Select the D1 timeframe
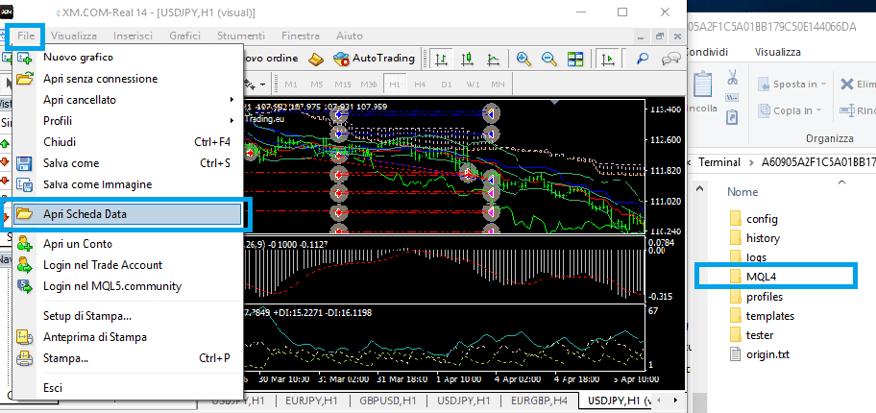This screenshot has width=876, height=413. click(447, 85)
